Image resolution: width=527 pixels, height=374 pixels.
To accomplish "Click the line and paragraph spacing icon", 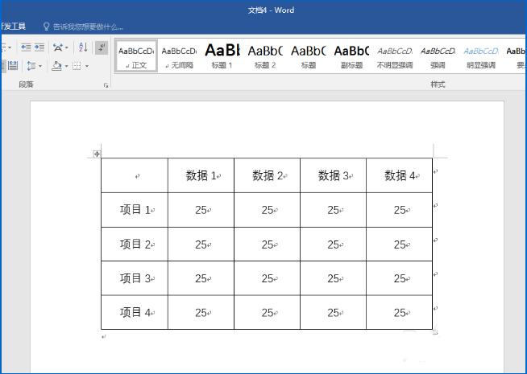I will click(31, 66).
